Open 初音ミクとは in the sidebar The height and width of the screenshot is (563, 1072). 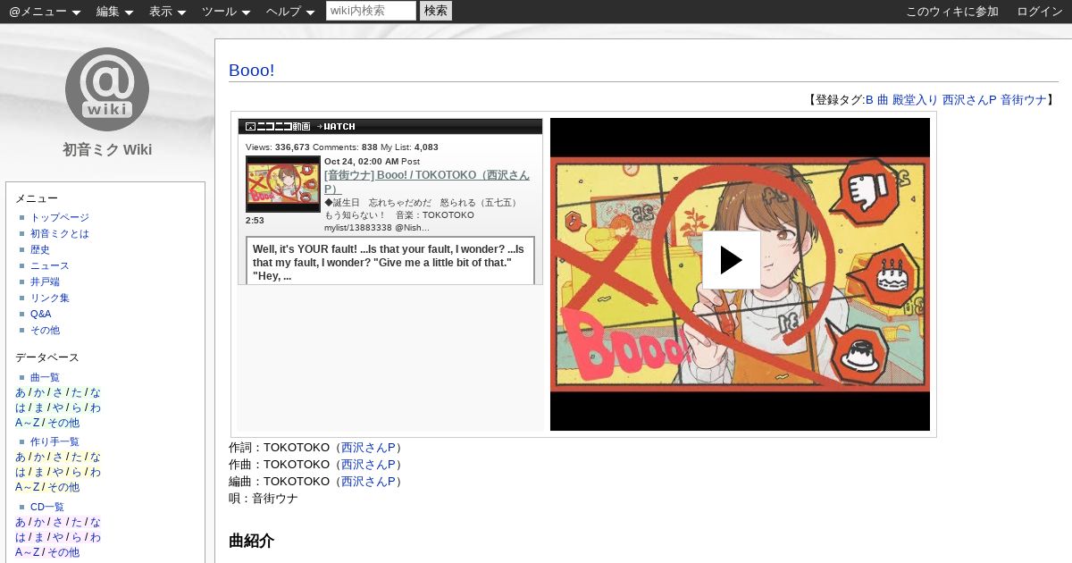point(60,233)
